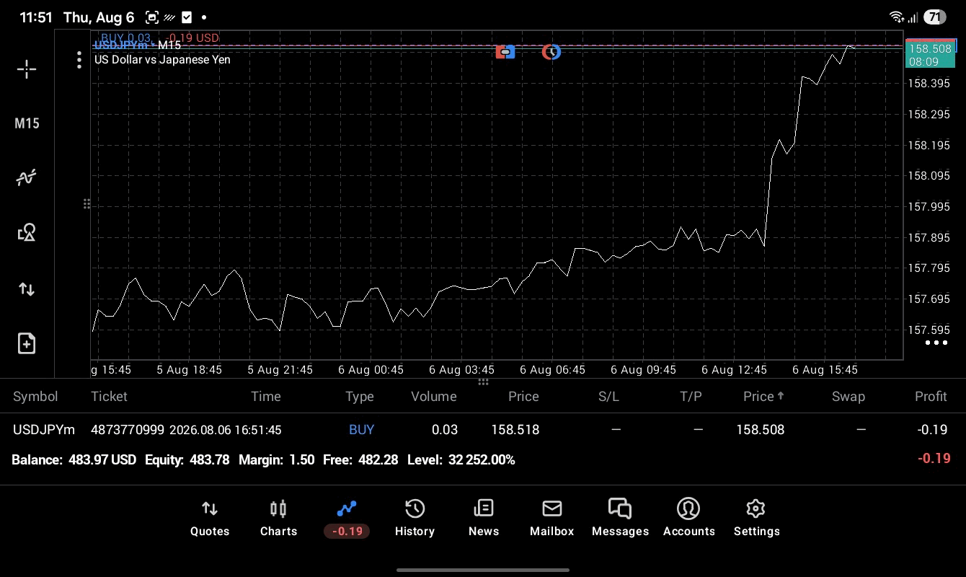Open the Settings gear tab
The width and height of the screenshot is (966, 577).
click(756, 519)
